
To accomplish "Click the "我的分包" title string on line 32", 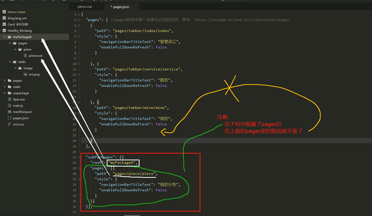I will point(168,185).
